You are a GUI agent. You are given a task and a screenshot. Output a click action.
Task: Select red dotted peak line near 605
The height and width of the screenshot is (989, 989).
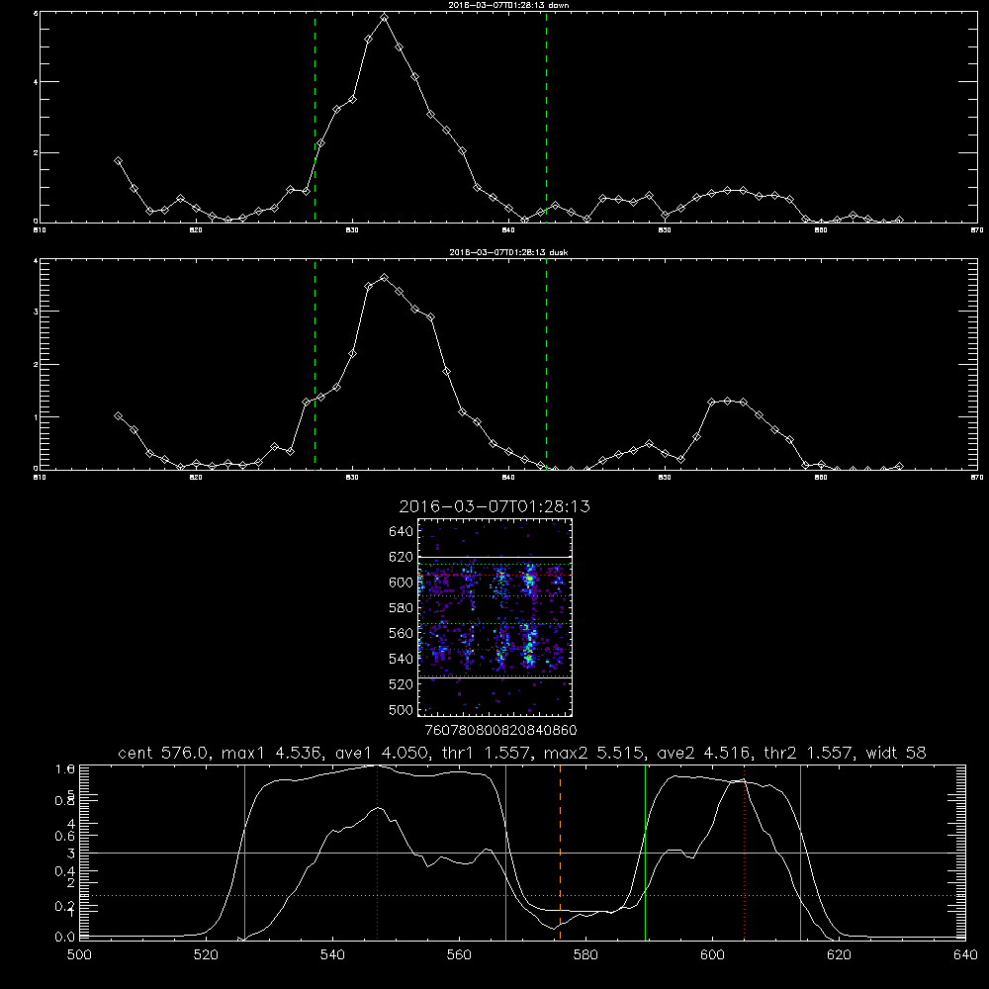point(745,852)
